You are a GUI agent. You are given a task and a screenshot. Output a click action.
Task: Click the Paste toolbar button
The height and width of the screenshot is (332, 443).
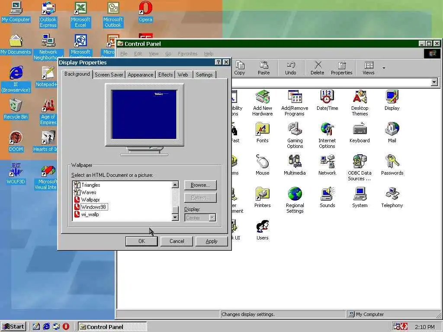point(263,68)
